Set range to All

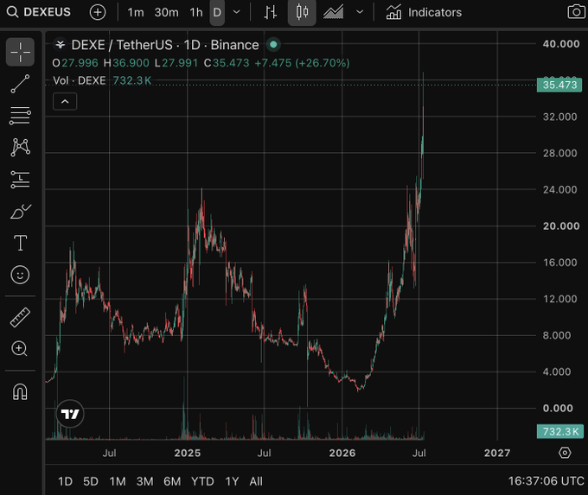[256, 481]
